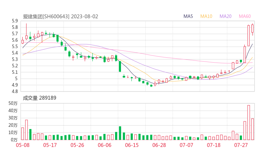Click the 0万 volume axis label

point(14,140)
